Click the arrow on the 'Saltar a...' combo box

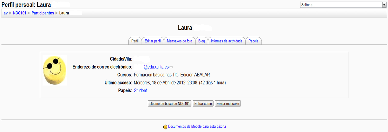click(x=384, y=5)
